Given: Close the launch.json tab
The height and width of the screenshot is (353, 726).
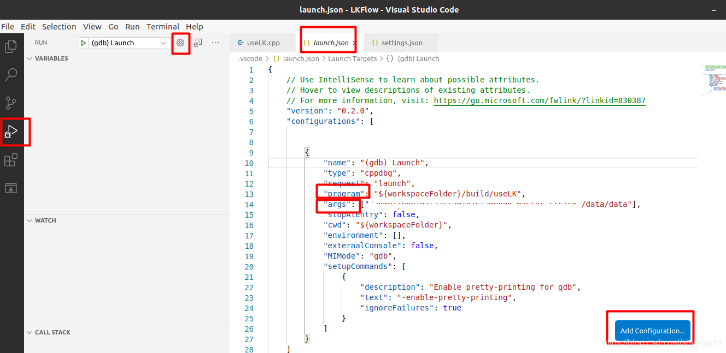Looking at the screenshot, I should click(x=354, y=43).
